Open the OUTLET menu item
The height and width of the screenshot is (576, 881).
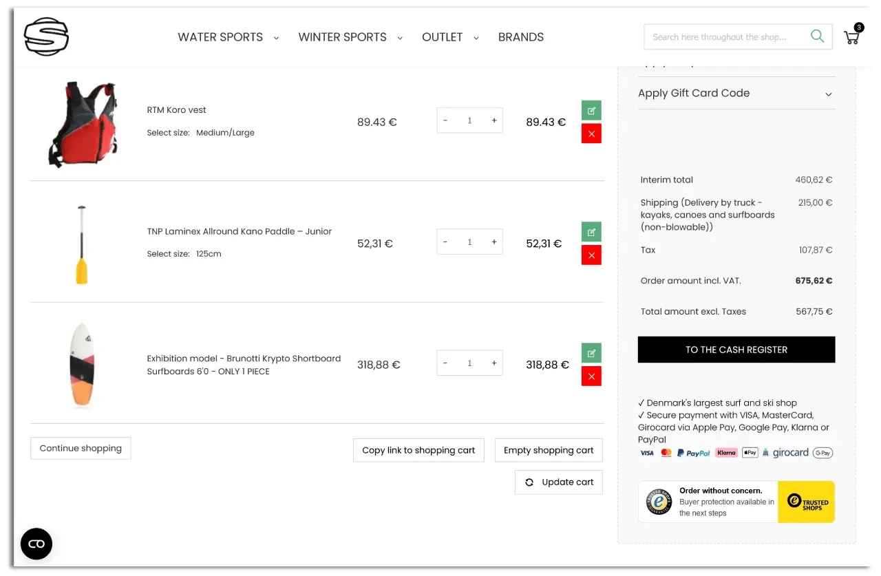point(443,37)
